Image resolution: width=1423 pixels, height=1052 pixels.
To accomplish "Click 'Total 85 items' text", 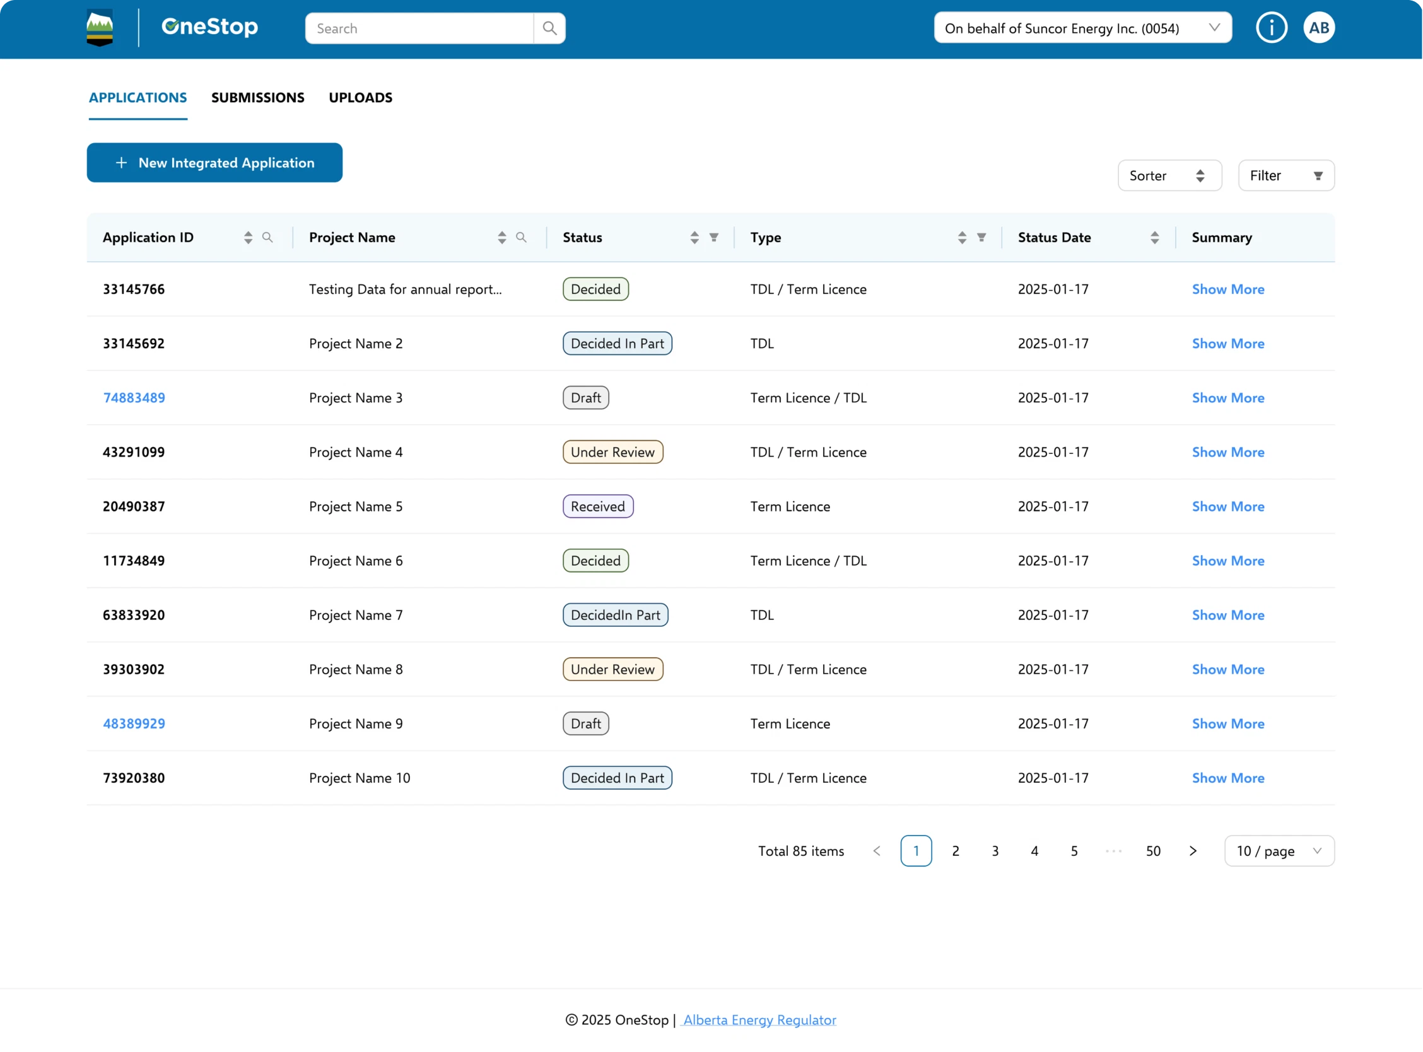I will (x=801, y=851).
